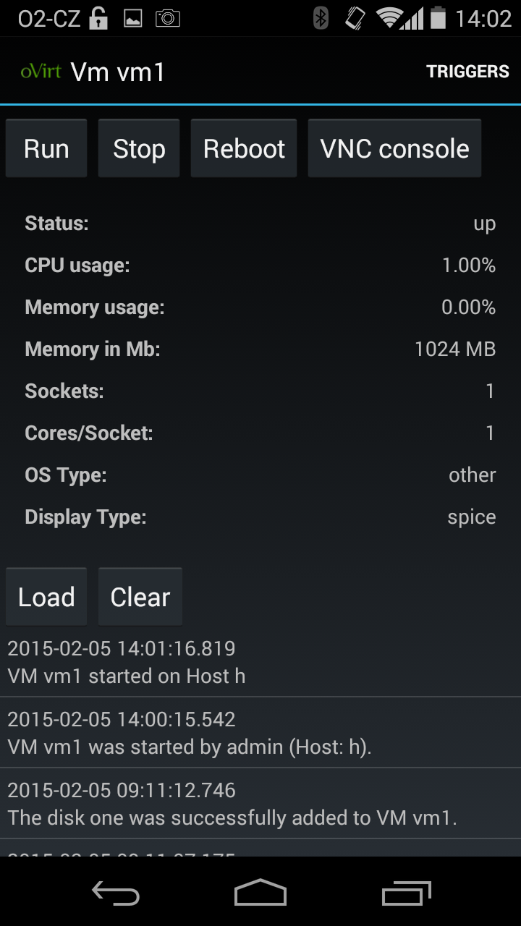Tap the oVirt logo icon
The height and width of the screenshot is (926, 521).
(x=41, y=72)
